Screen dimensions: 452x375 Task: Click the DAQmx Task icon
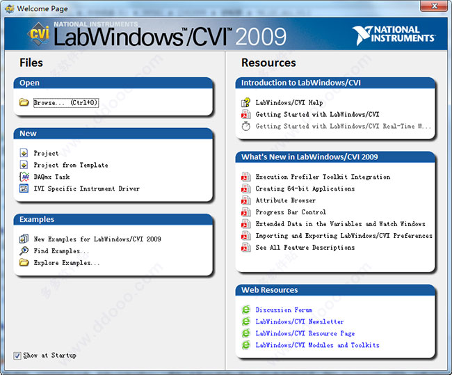[24, 177]
